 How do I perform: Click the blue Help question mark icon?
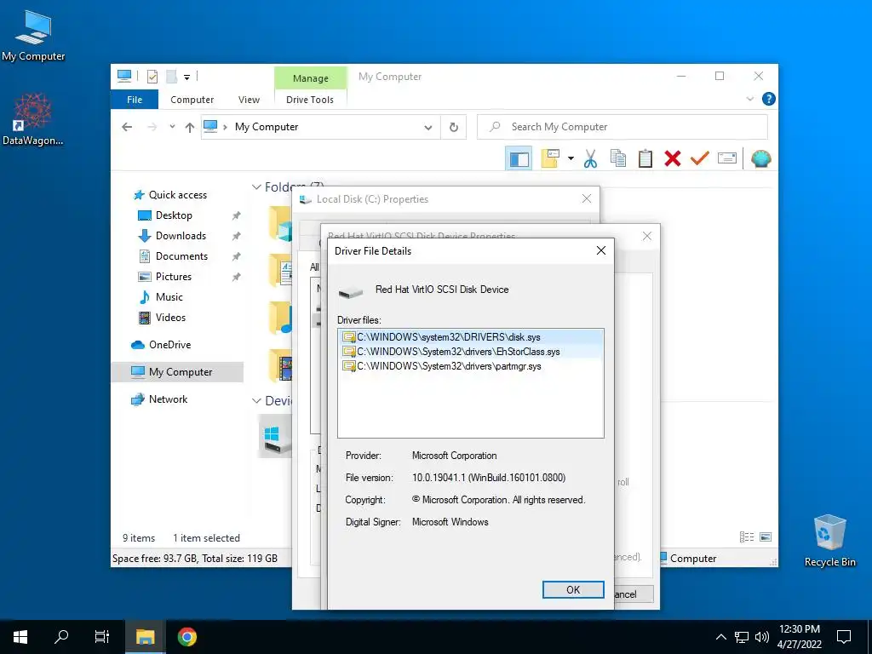(x=769, y=99)
